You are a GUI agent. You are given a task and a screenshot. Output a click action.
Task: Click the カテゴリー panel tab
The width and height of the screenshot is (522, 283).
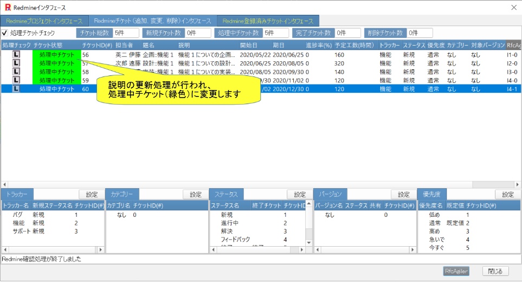click(122, 194)
